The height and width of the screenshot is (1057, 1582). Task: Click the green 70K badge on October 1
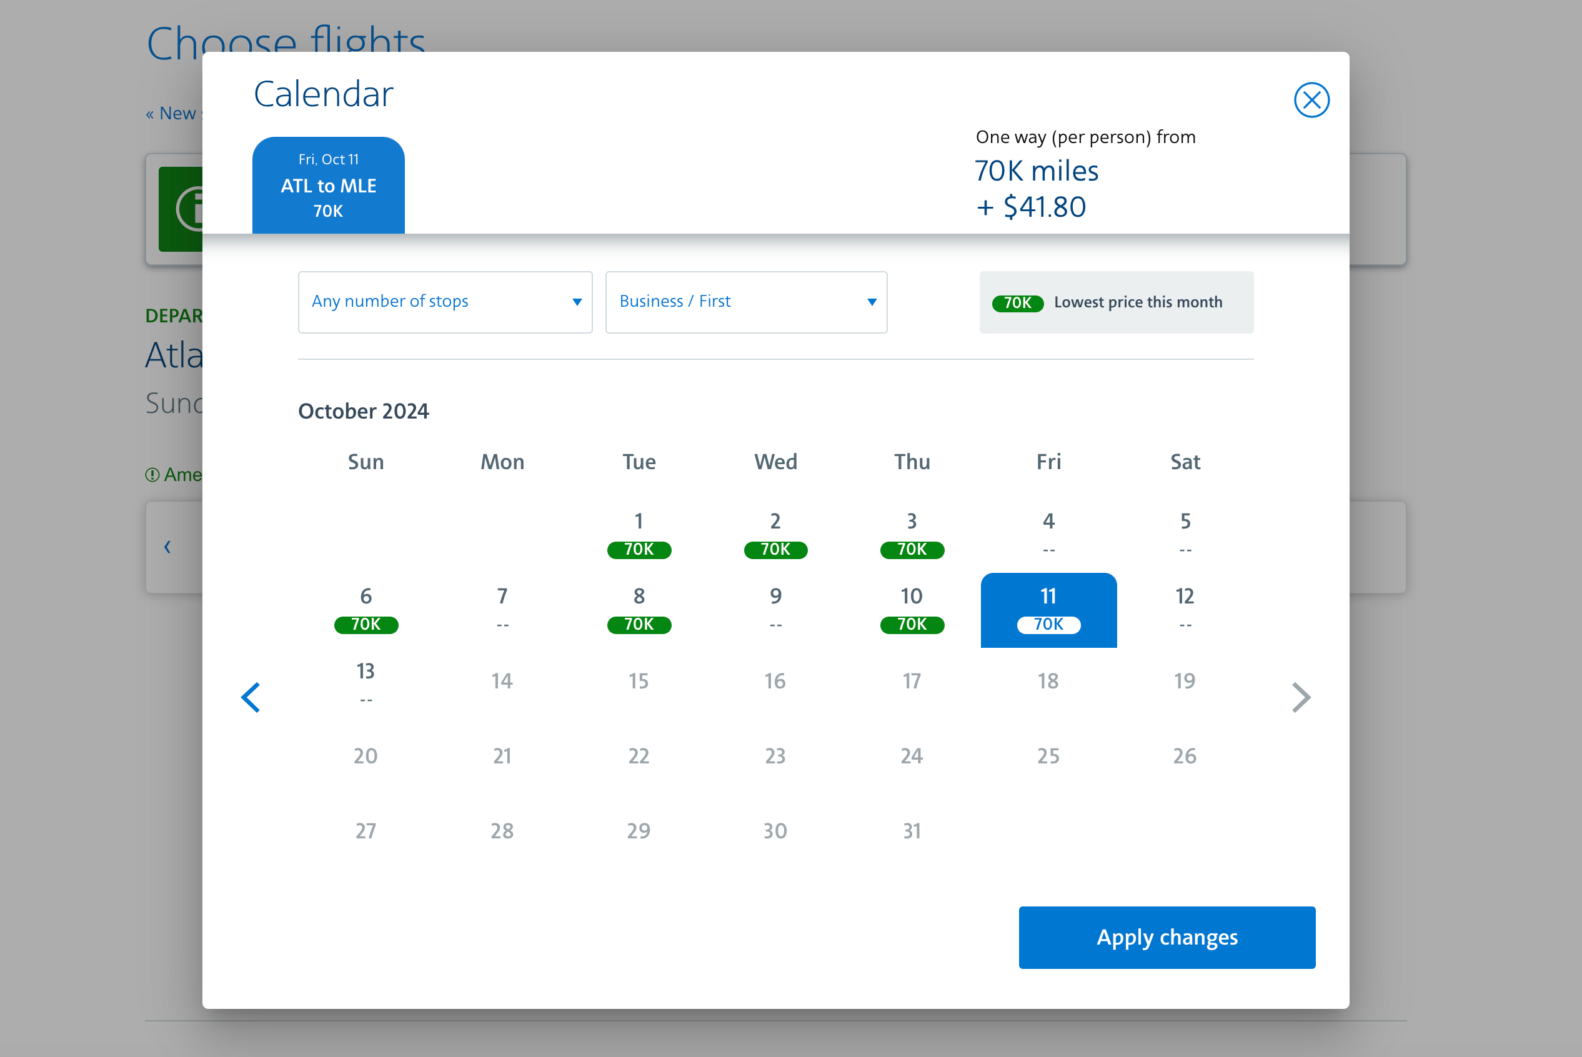(638, 548)
